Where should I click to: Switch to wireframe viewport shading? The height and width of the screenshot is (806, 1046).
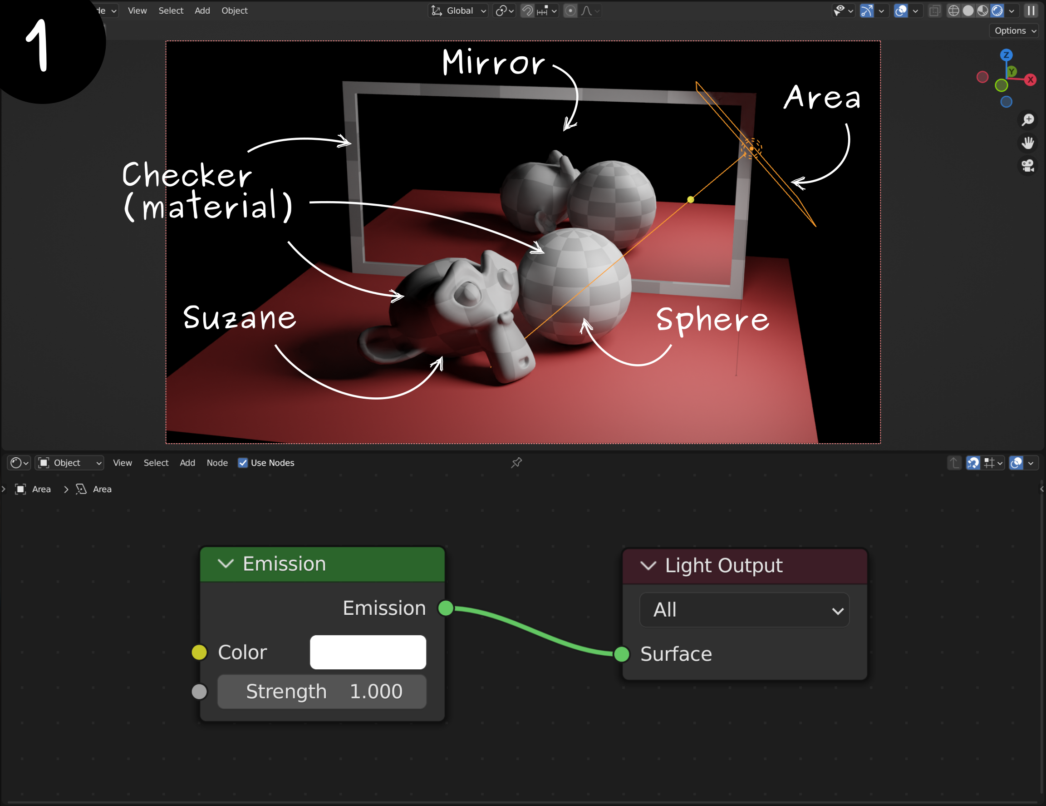click(x=953, y=10)
